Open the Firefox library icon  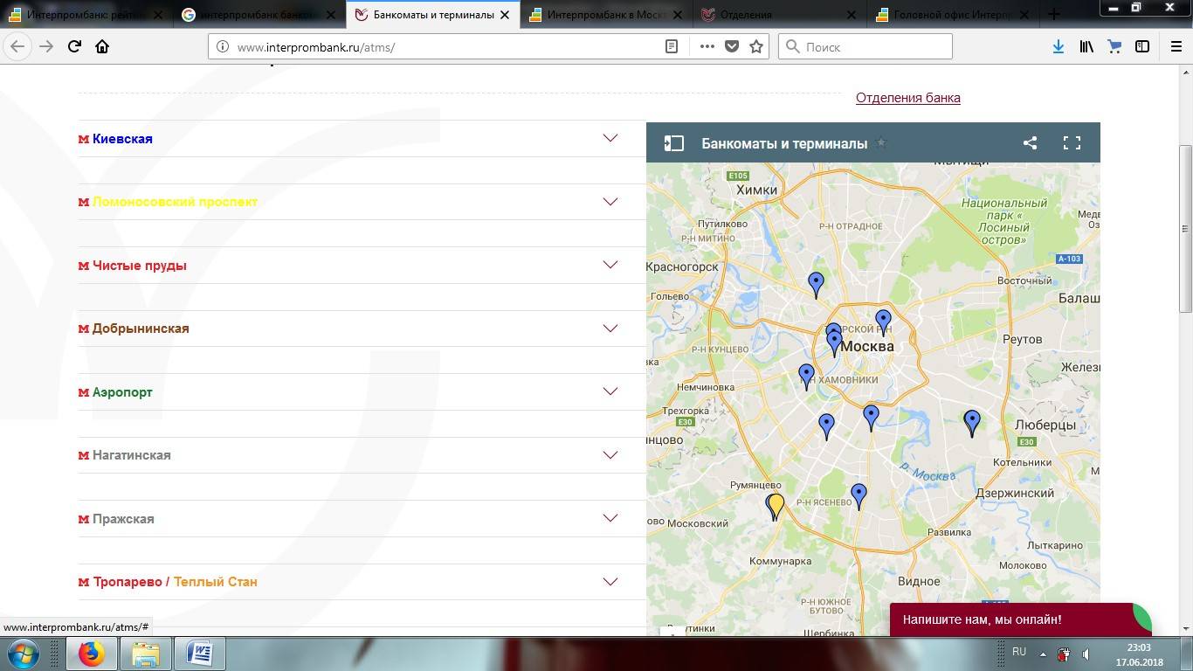click(1086, 46)
